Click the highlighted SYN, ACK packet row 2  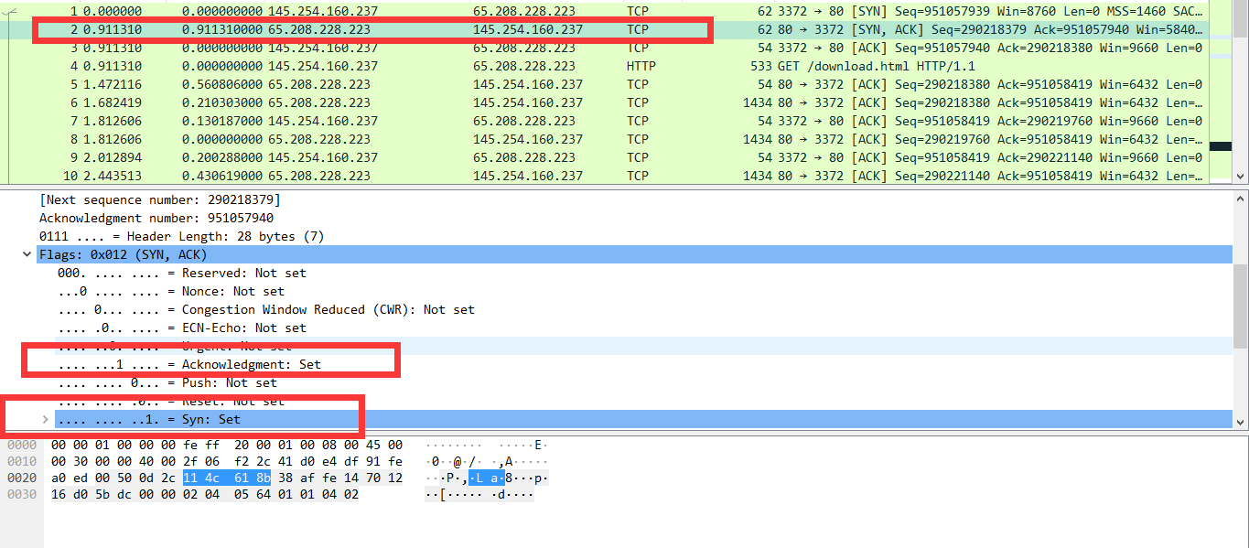[x=366, y=29]
